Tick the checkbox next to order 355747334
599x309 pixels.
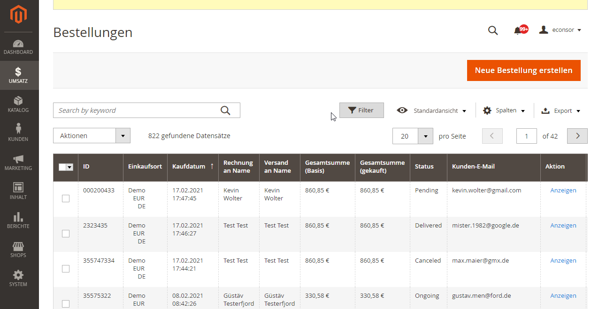65,268
